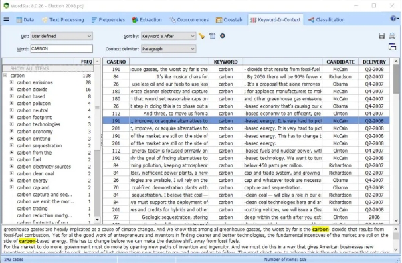Click the dark circle record icon
402x263 pixels.
click(223, 36)
